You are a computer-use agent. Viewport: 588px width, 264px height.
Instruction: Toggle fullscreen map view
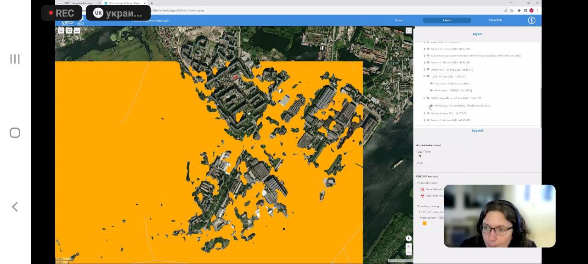point(408,31)
